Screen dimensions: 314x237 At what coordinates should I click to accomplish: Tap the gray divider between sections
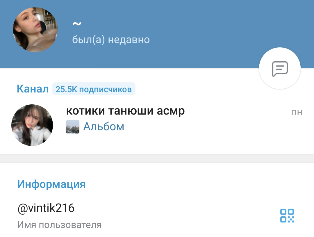click(x=157, y=158)
